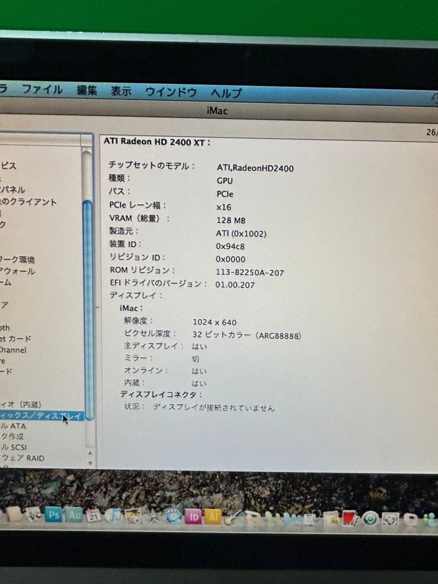The height and width of the screenshot is (584, 438).
Task: Open the Dock icon left of Photoshop
Action: pos(33,514)
